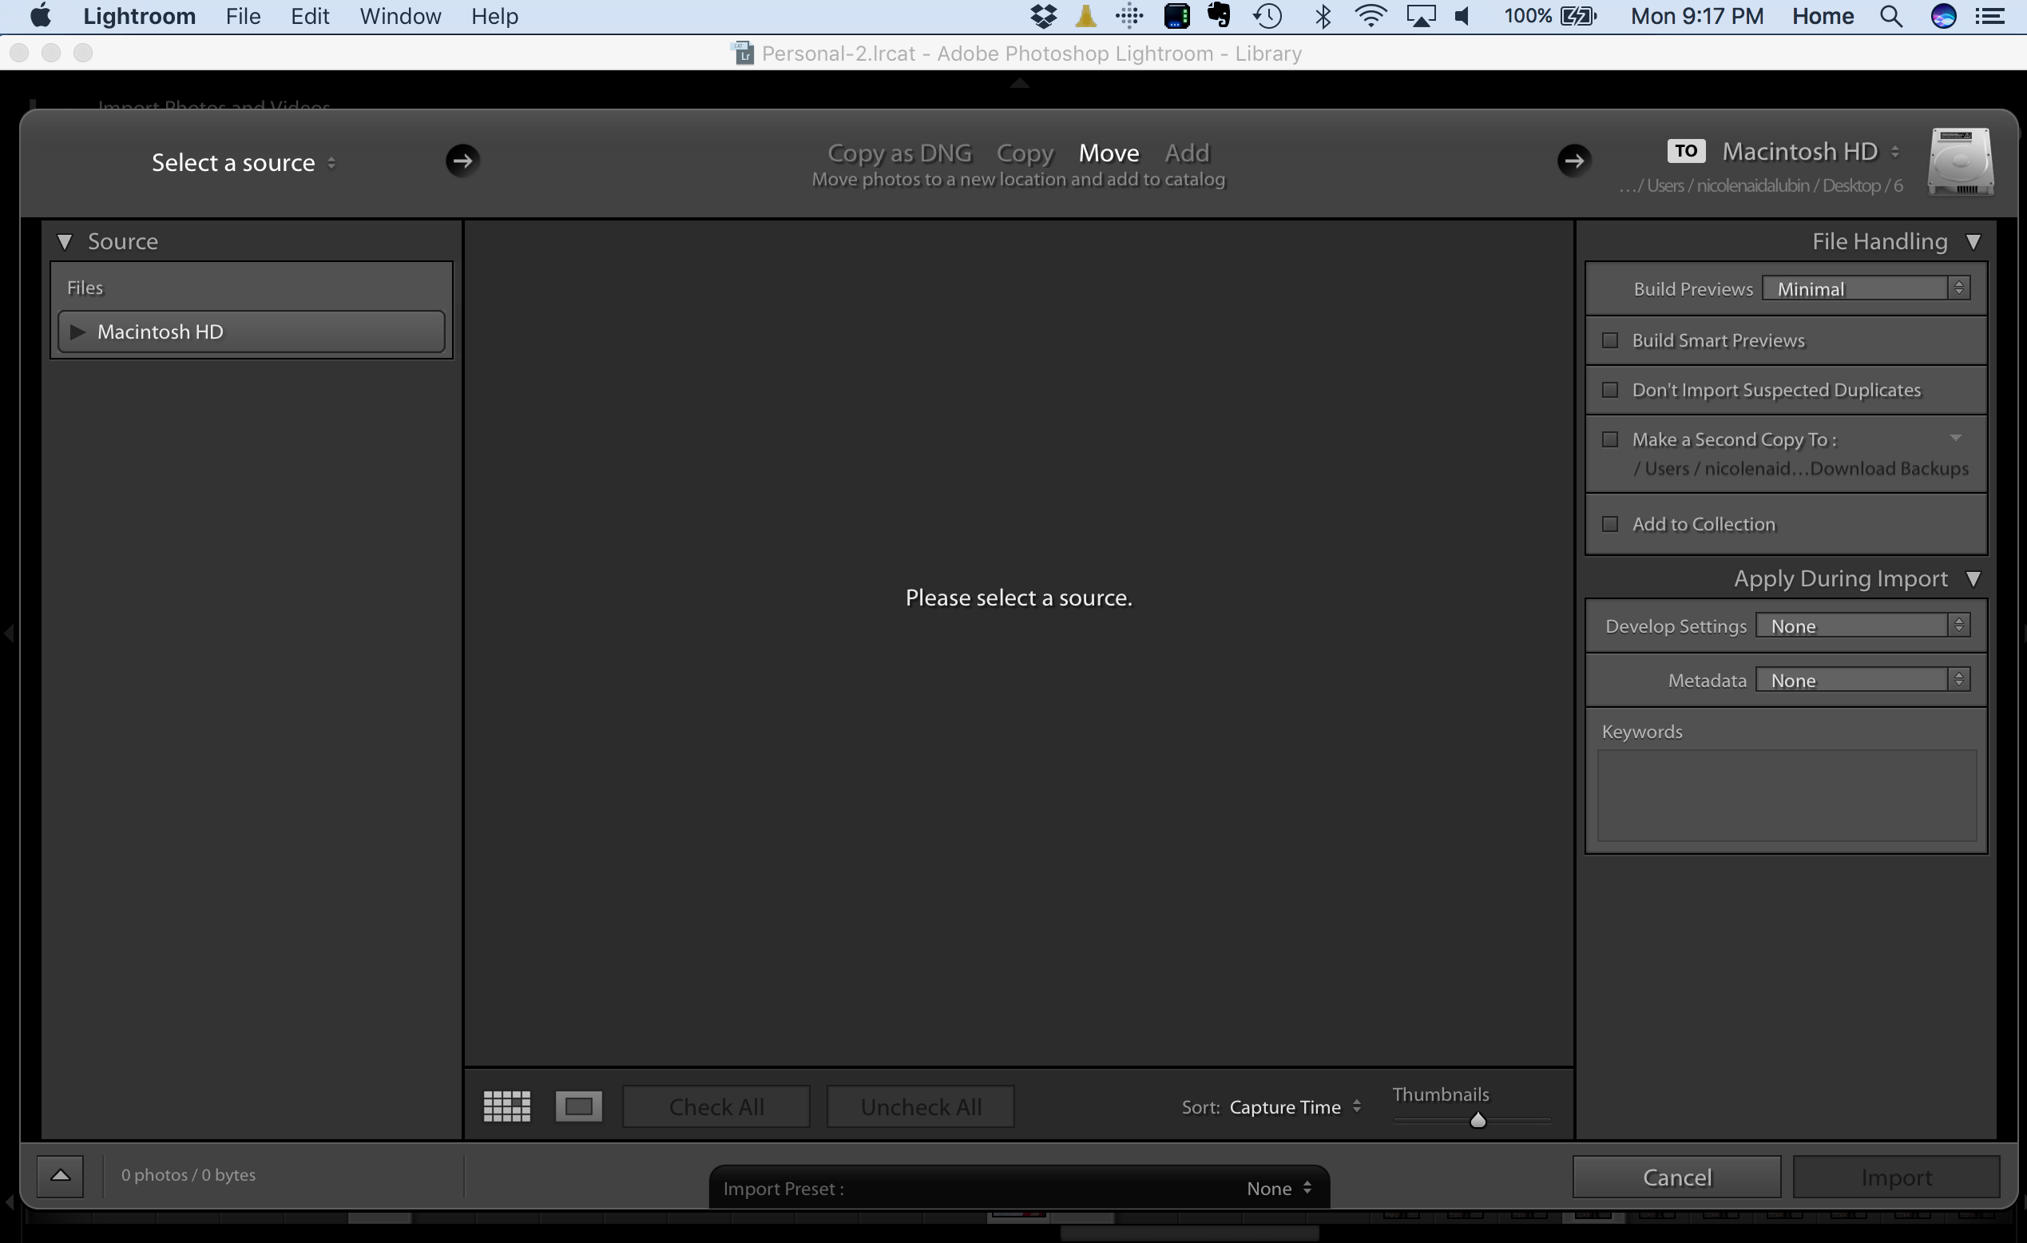Screen dimensions: 2027x1243
Task: Collapse import dialog with bottom-left arrow button
Action: click(x=60, y=1176)
